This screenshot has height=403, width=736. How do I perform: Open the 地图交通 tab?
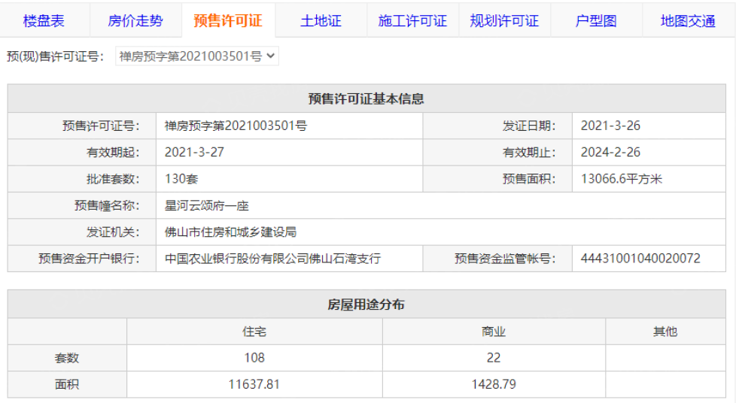point(688,21)
